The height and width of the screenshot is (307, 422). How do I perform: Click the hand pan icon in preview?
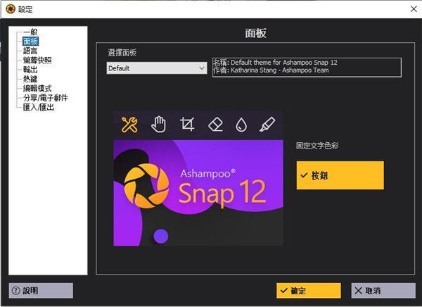(x=158, y=124)
